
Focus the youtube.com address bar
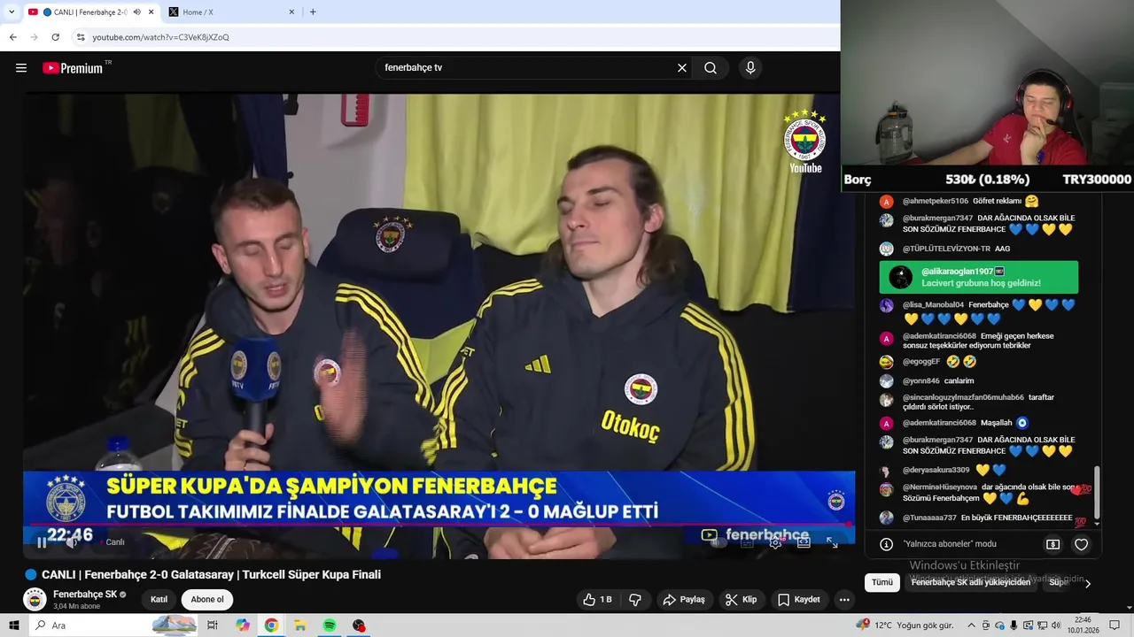coord(456,37)
